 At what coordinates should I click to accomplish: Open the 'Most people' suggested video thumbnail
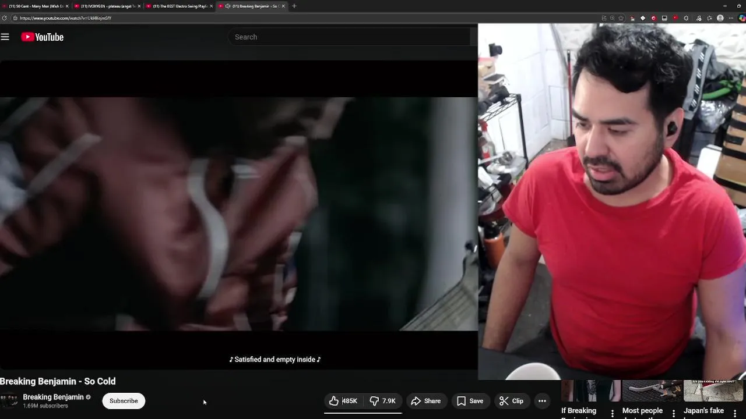point(652,391)
